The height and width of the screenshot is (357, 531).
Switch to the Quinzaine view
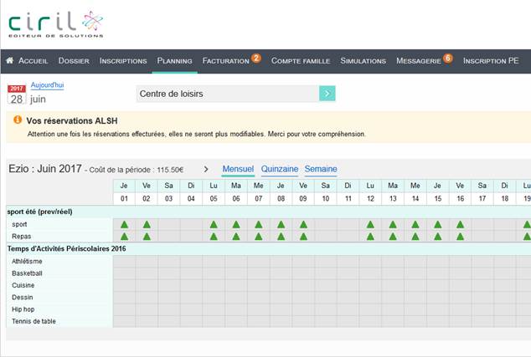point(279,169)
